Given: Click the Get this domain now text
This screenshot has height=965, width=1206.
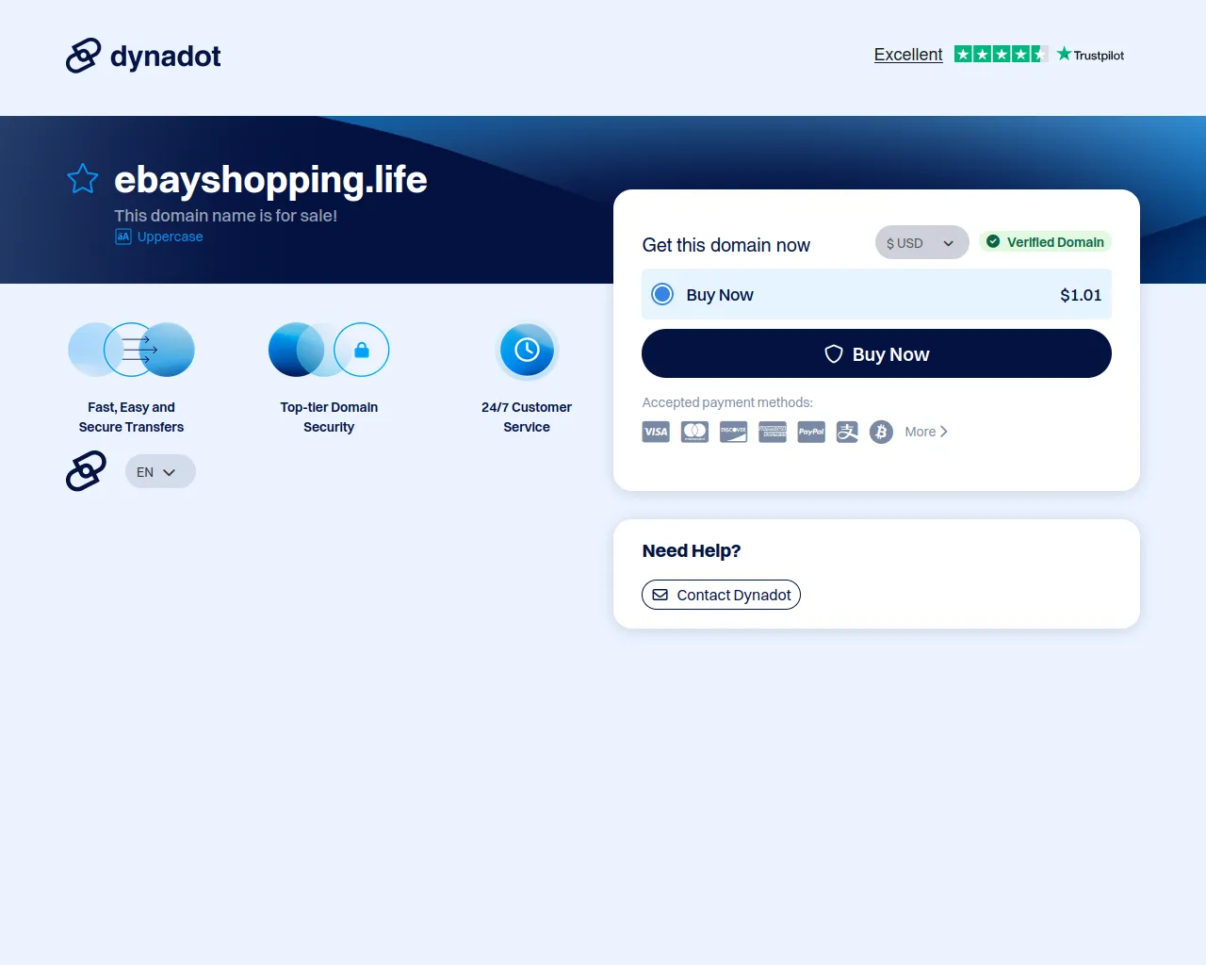Looking at the screenshot, I should (725, 245).
